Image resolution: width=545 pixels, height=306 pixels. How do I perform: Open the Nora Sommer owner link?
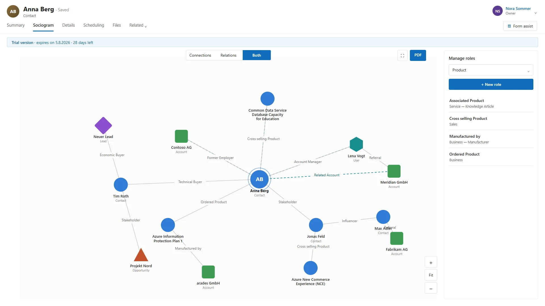coord(518,8)
